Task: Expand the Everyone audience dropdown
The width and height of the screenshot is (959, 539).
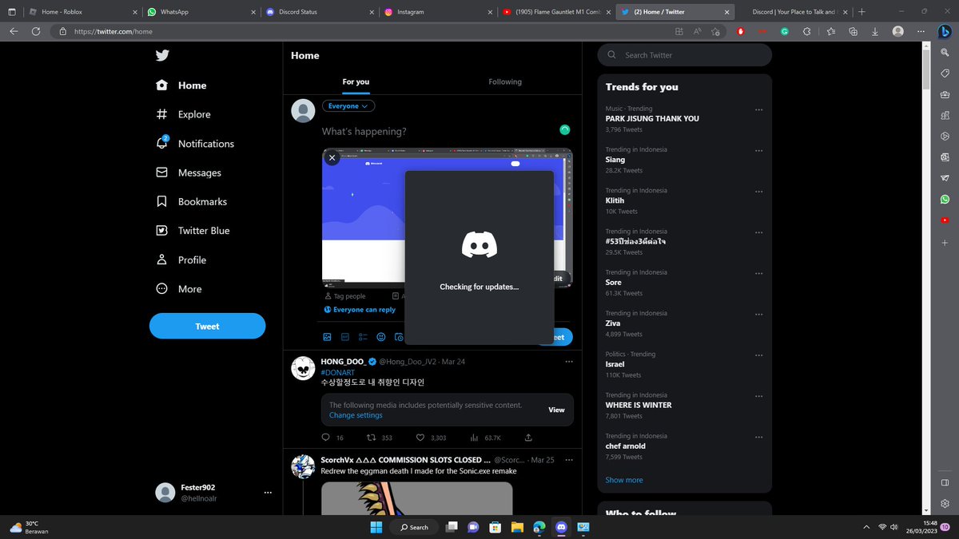Action: tap(348, 106)
